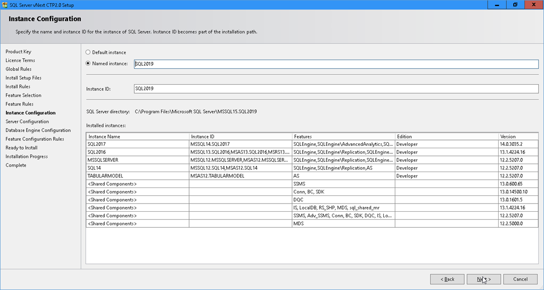544x290 pixels.
Task: Open the Global Rules step
Action: [18, 69]
